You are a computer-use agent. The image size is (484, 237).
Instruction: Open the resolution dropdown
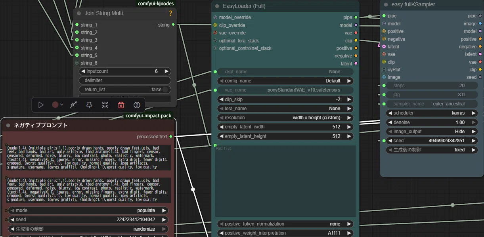click(285, 118)
